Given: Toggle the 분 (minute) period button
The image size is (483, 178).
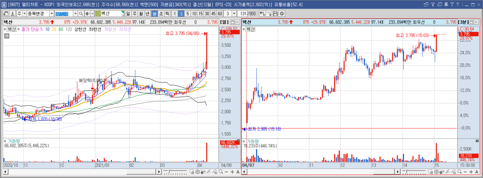Looking at the screenshot, I should pos(155,14).
